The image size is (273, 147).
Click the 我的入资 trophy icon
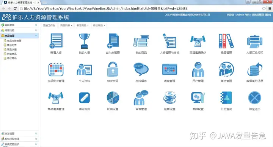pyautogui.click(x=84, y=41)
